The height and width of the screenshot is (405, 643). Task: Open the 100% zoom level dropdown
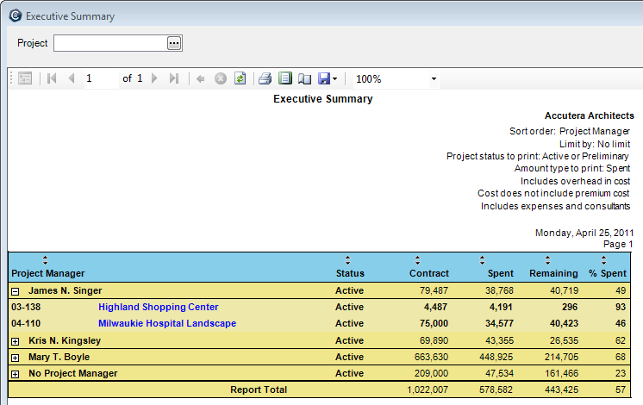[433, 79]
